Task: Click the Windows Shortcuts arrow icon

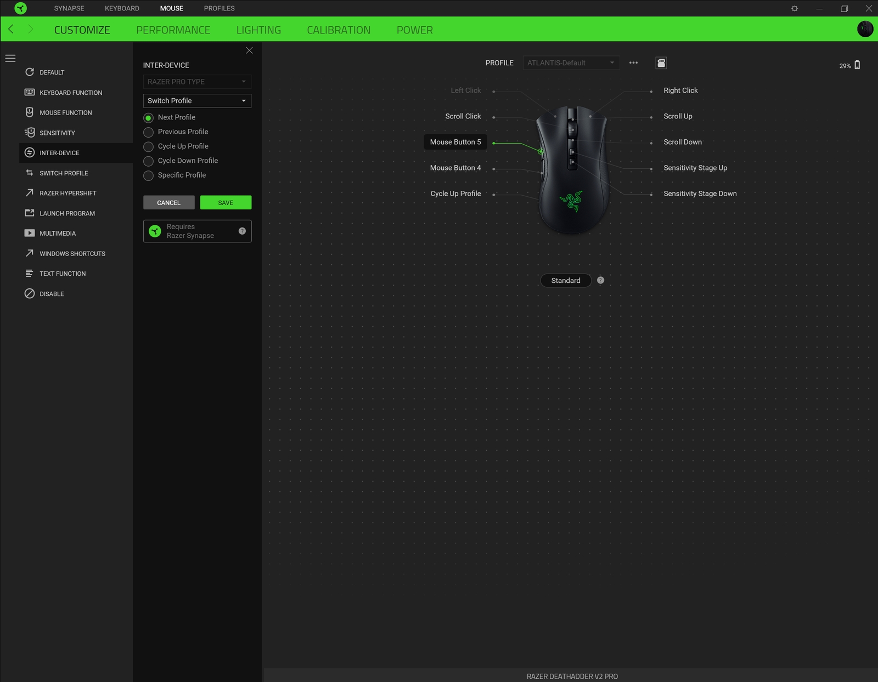Action: coord(30,253)
